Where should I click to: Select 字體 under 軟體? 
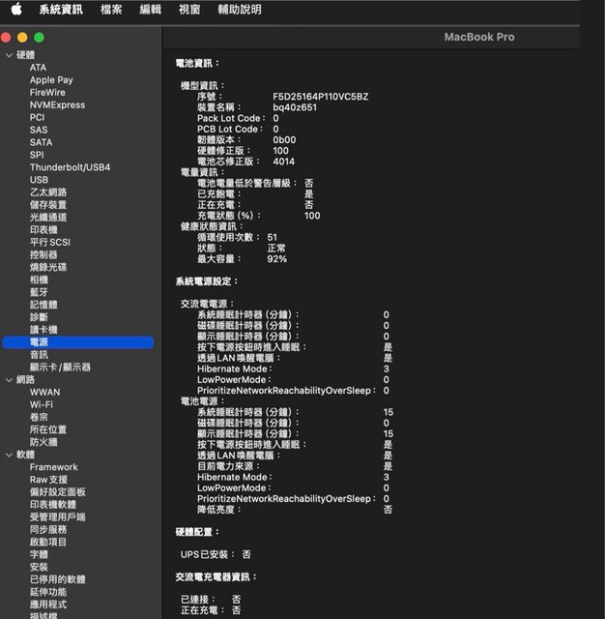pyautogui.click(x=39, y=554)
